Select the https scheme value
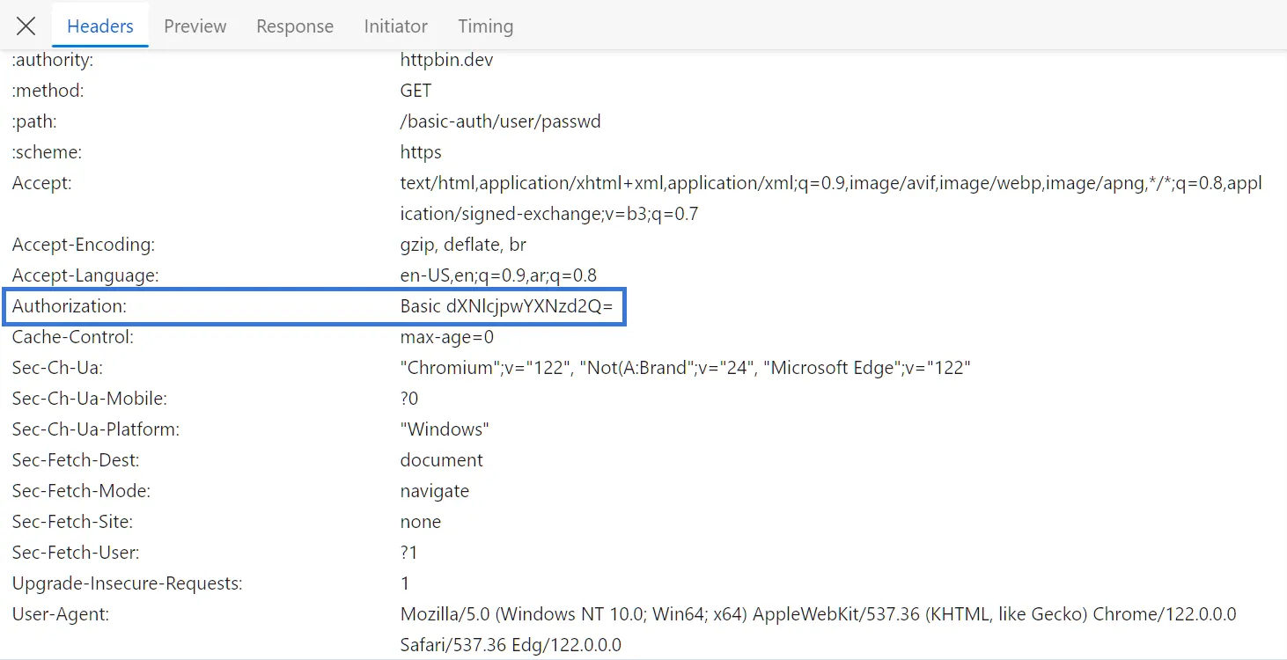This screenshot has width=1287, height=660. pyautogui.click(x=420, y=151)
